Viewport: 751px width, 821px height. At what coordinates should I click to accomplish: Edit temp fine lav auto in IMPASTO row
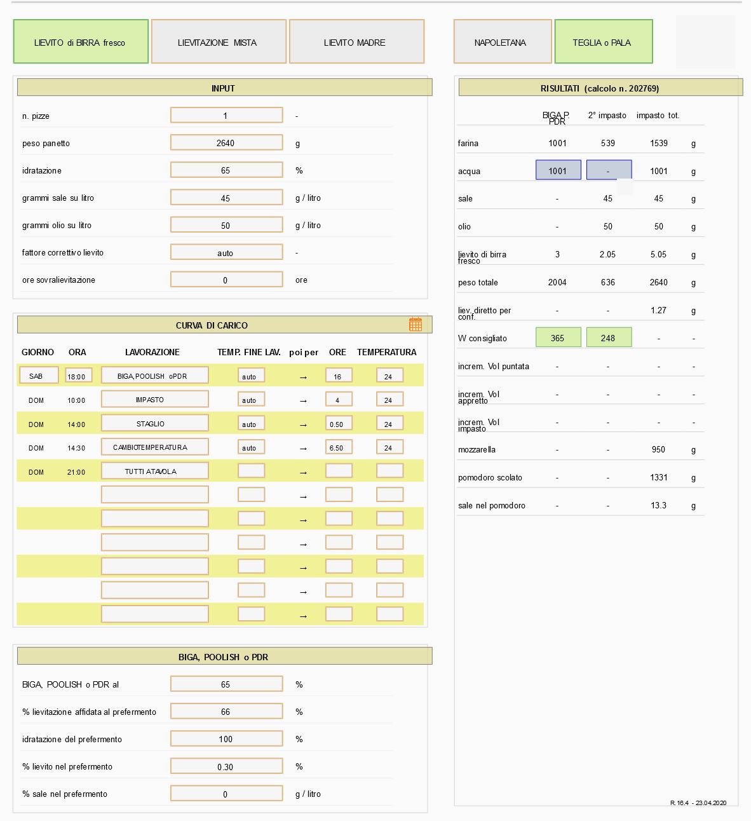tap(251, 399)
